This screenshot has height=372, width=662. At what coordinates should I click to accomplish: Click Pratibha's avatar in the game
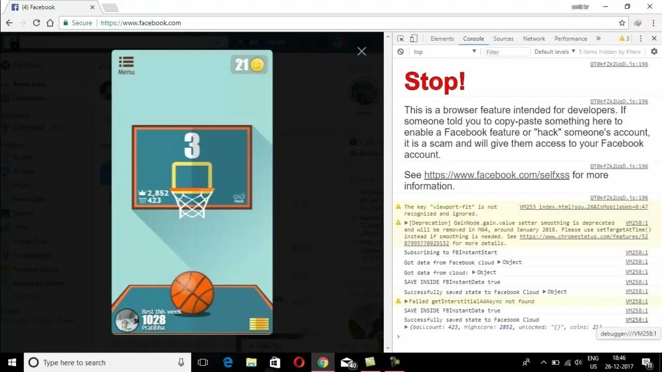tap(127, 321)
